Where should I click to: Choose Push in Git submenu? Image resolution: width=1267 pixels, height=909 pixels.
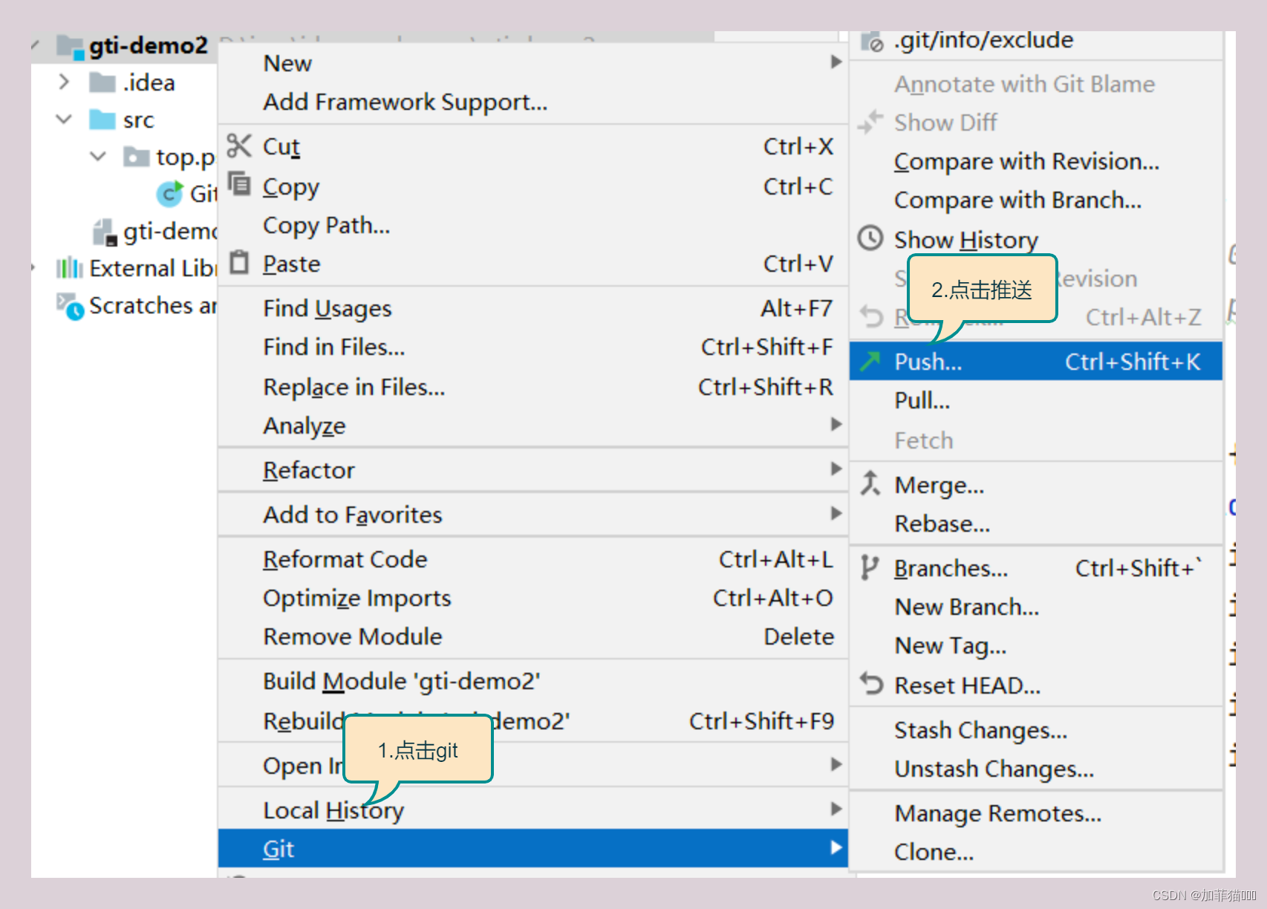point(1036,361)
